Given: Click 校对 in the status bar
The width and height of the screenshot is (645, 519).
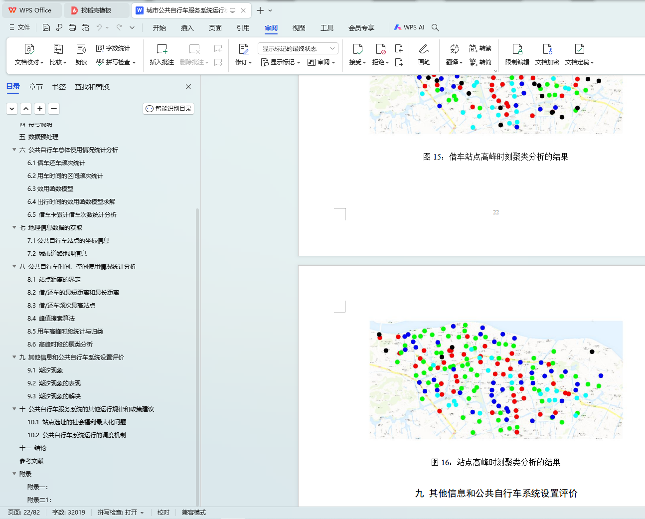Looking at the screenshot, I should [163, 513].
